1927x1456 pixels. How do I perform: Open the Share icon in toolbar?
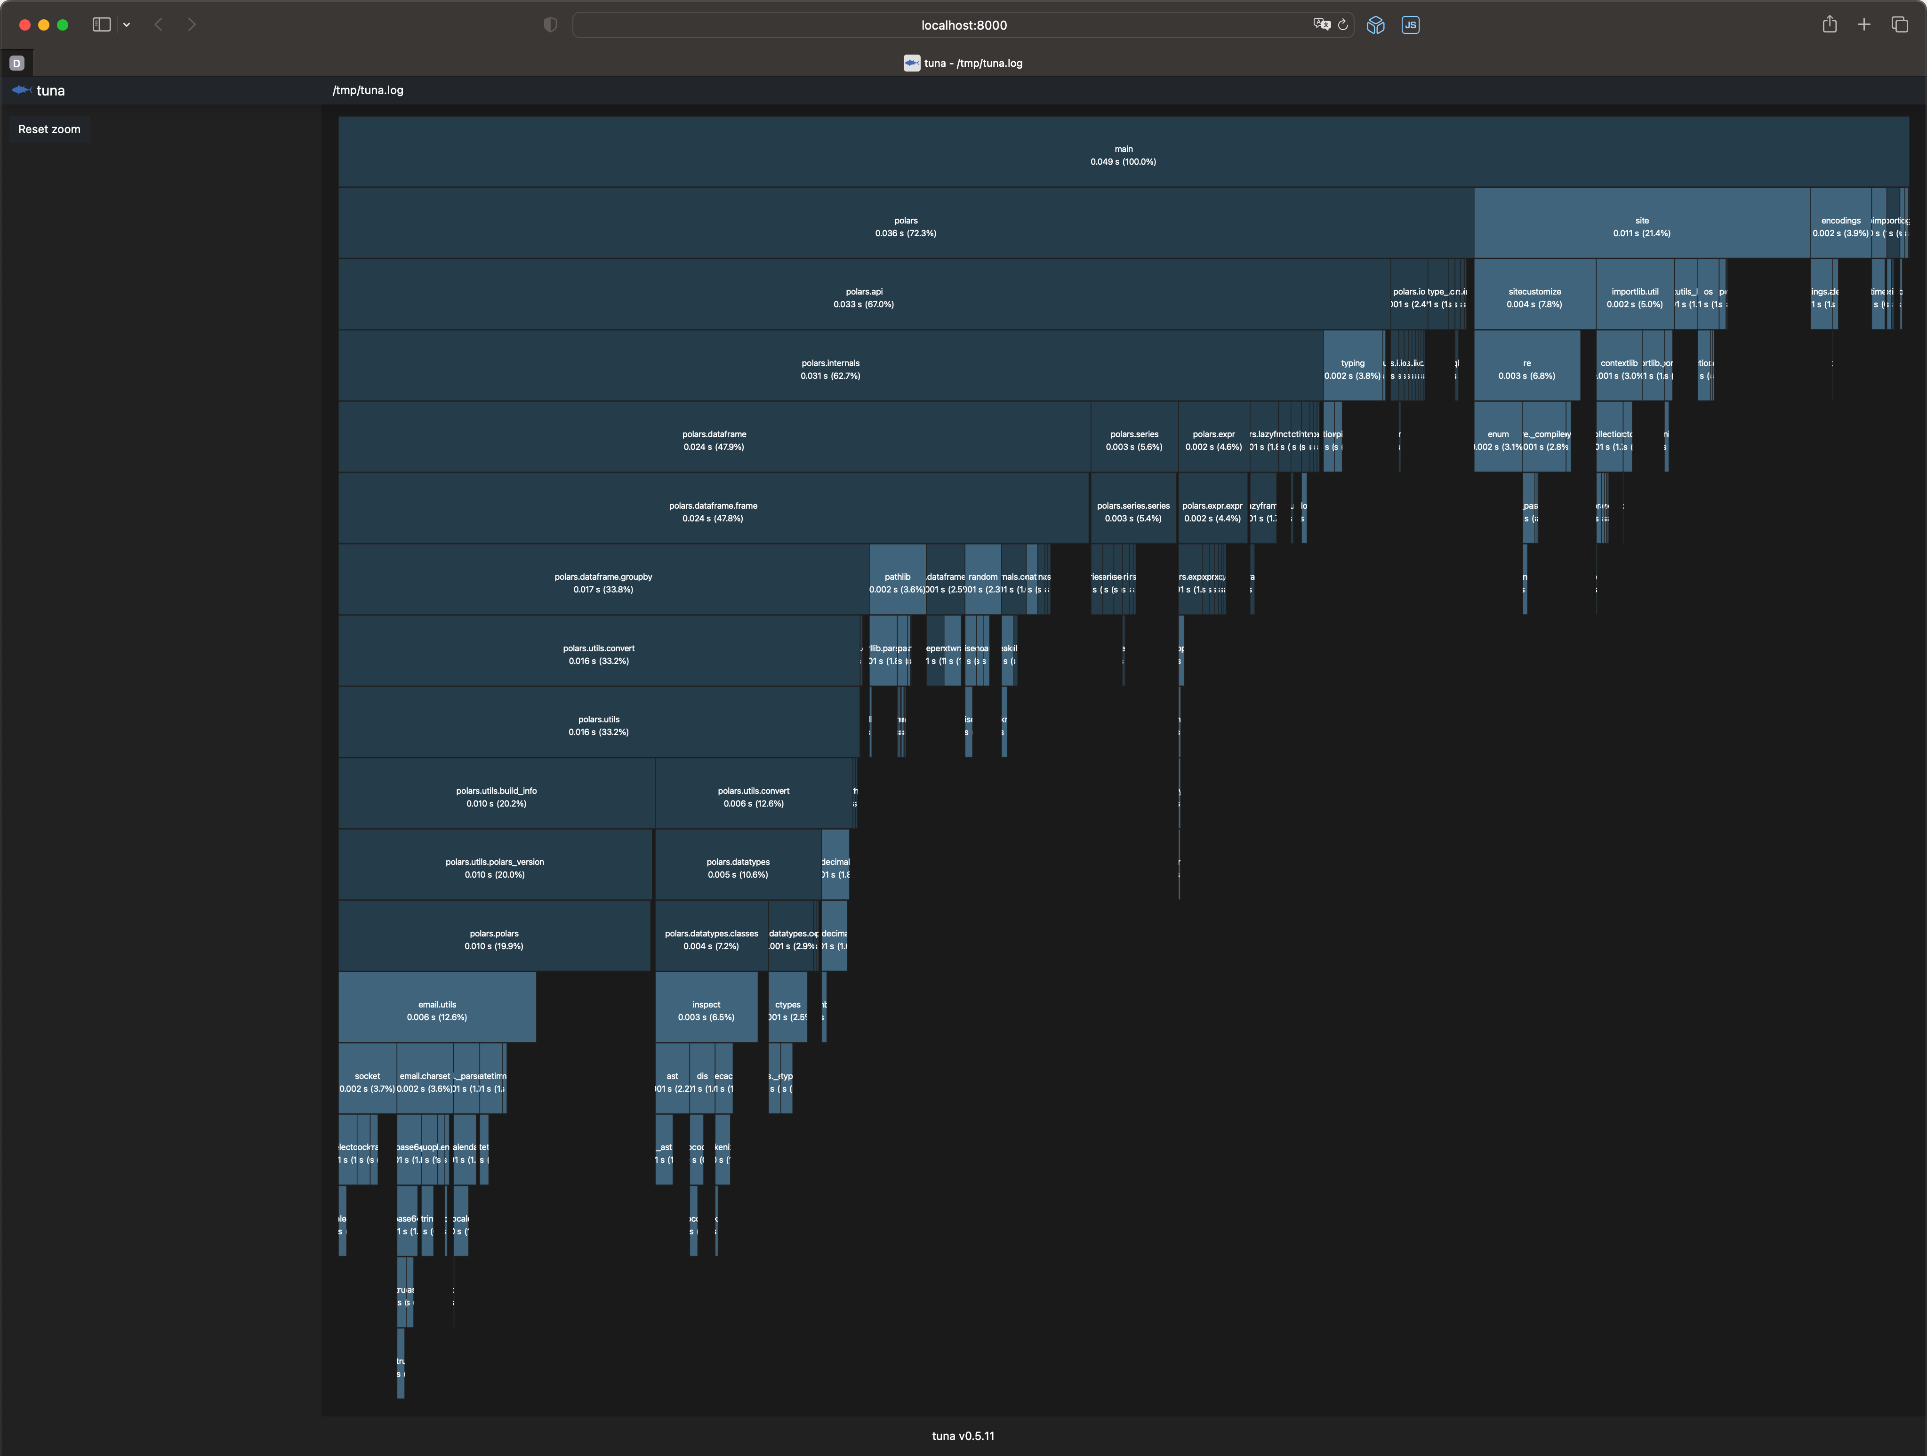tap(1830, 24)
